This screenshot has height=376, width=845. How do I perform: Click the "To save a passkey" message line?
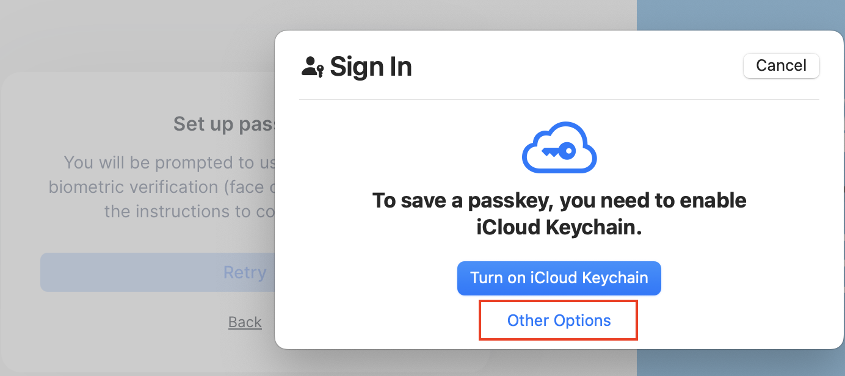(559, 200)
